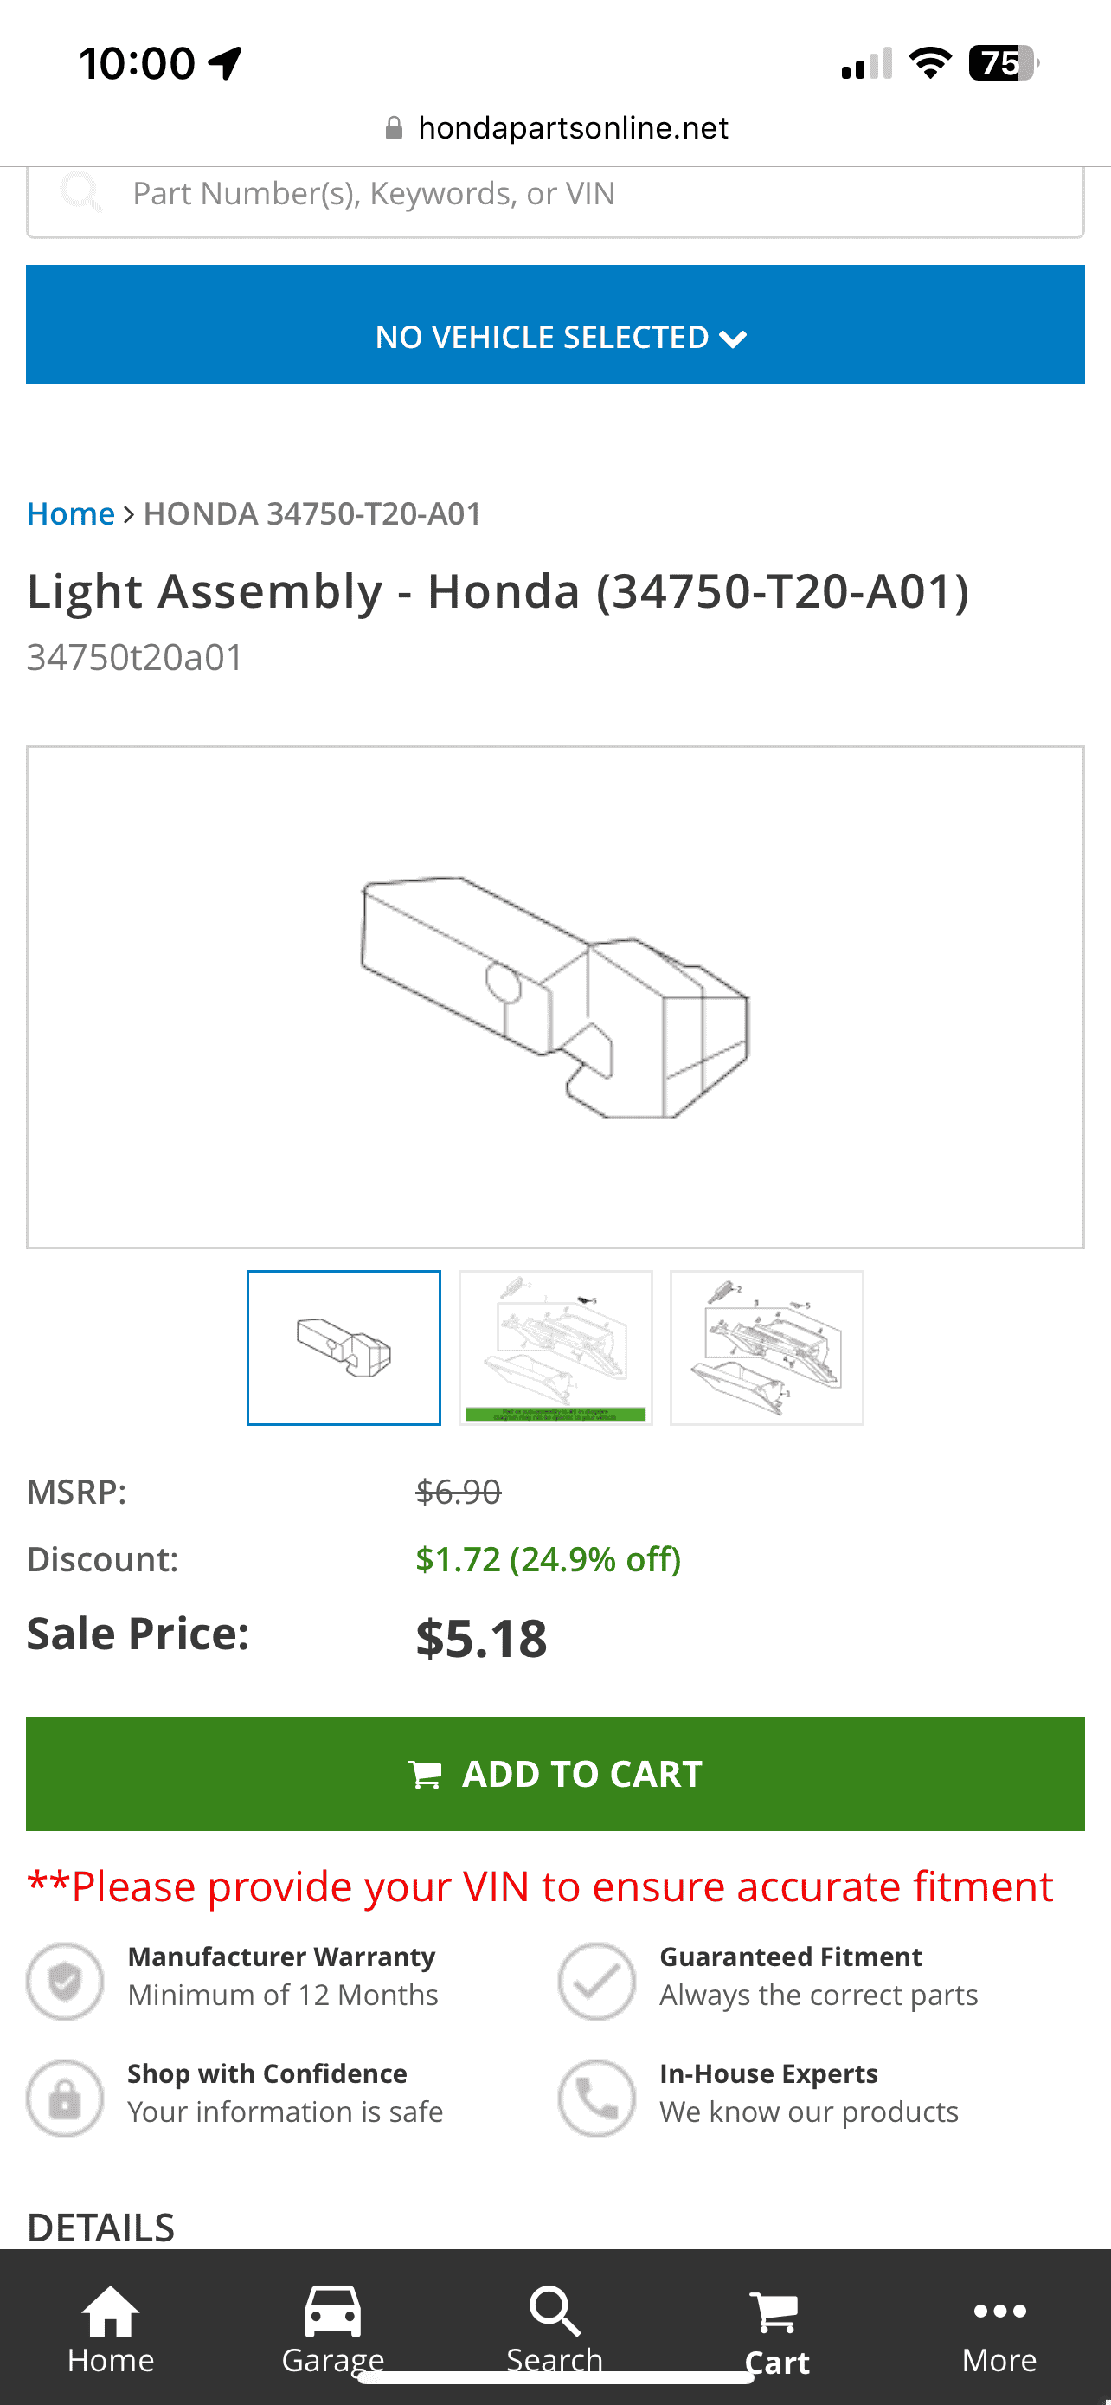Tap the In-House Experts phone icon
Image resolution: width=1111 pixels, height=2405 pixels.
596,2098
